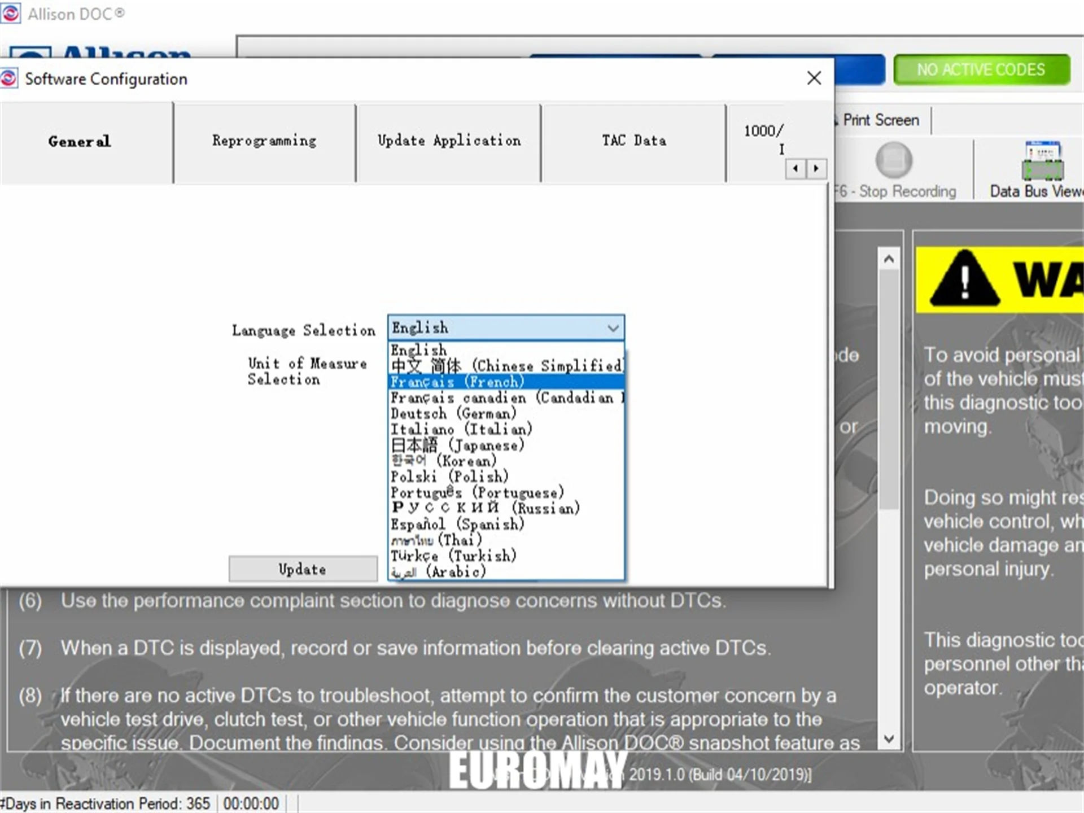Select Français (French) from language list
Viewport: 1084px width, 813px height.
point(457,382)
